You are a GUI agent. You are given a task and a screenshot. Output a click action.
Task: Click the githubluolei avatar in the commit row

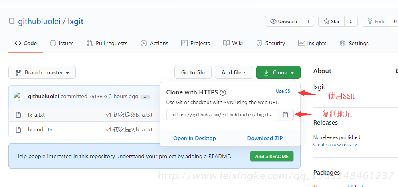coord(18,97)
